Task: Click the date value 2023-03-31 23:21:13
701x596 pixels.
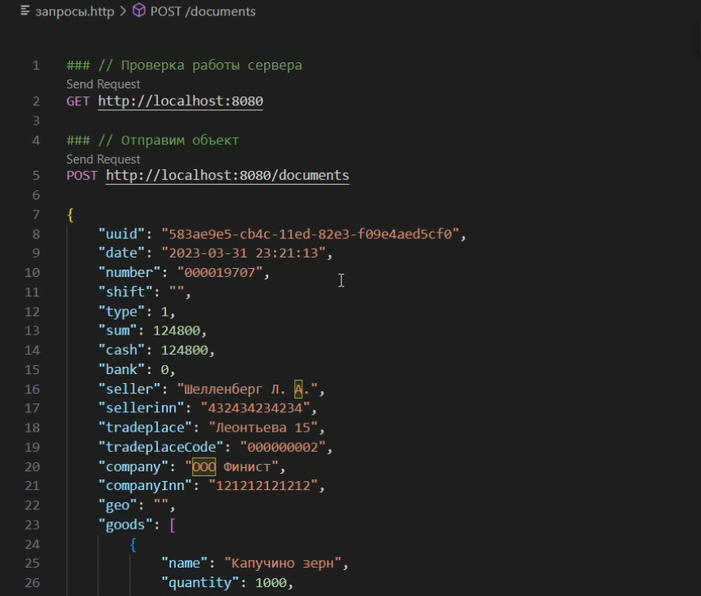Action: pos(244,253)
